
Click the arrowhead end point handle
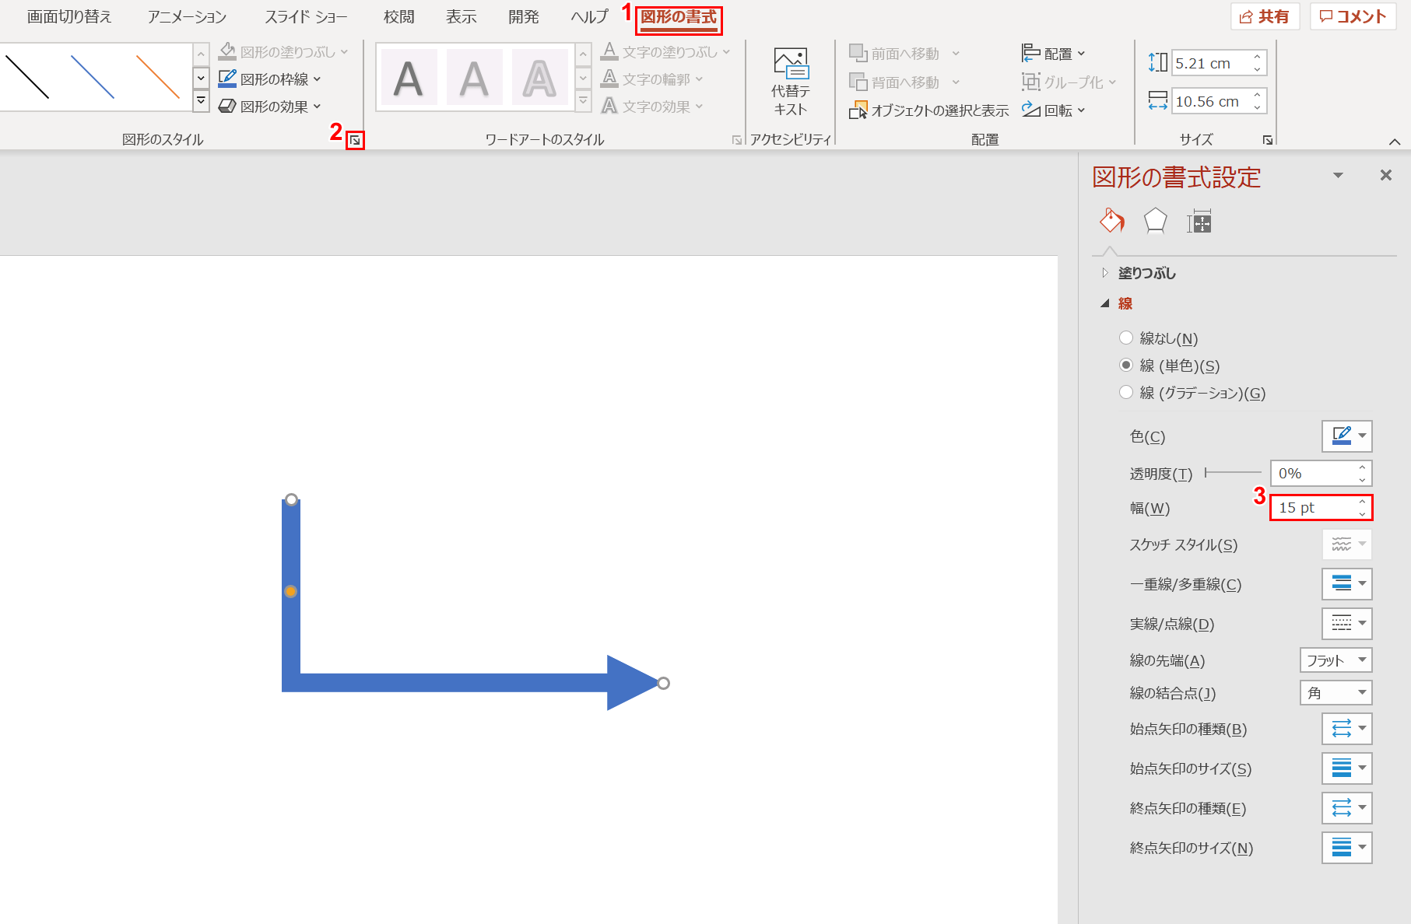[663, 683]
